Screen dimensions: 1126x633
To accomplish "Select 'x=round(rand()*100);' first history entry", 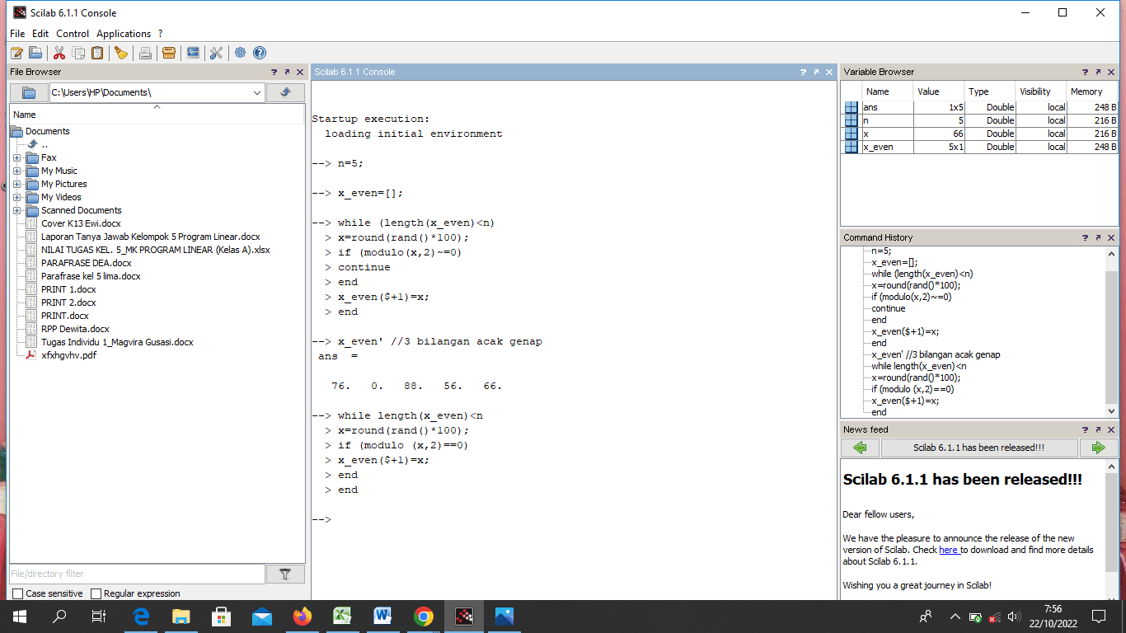I will [916, 285].
